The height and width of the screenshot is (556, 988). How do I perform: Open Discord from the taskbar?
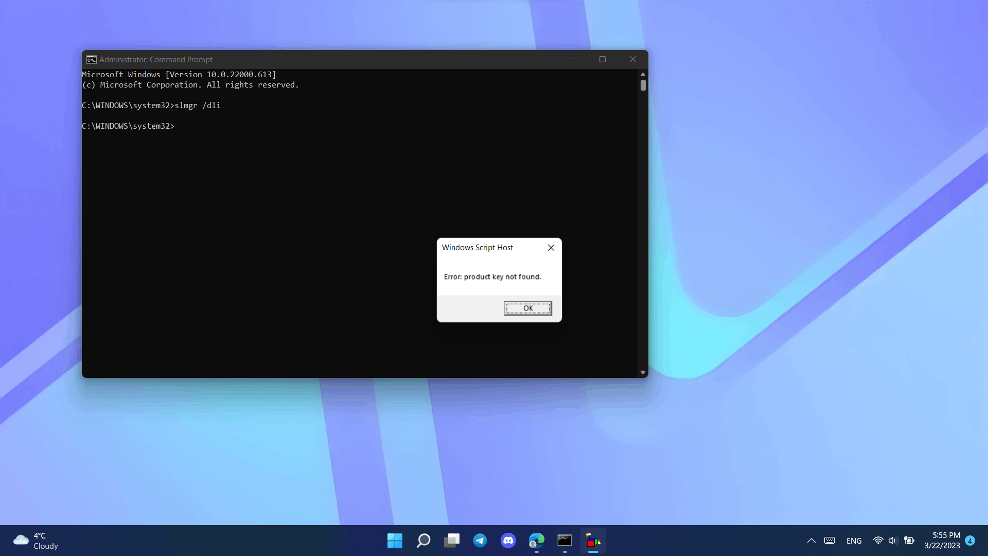point(508,541)
